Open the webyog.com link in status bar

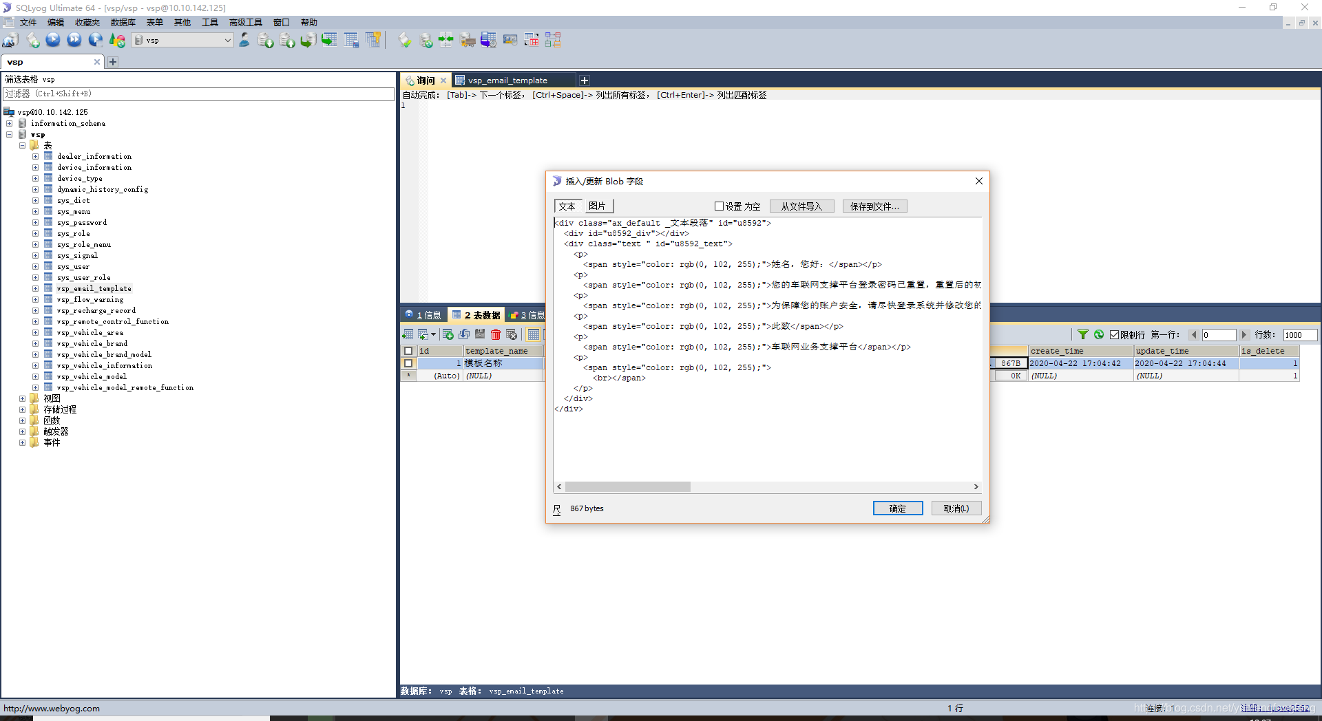[52, 708]
